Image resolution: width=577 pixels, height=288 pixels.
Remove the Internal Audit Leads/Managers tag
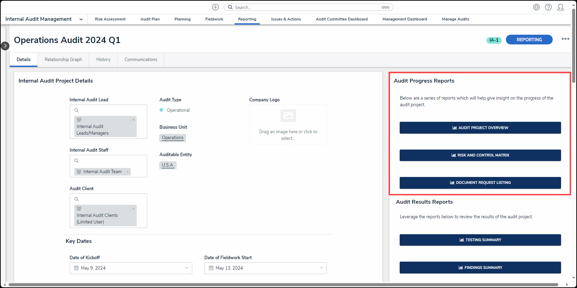point(134,120)
